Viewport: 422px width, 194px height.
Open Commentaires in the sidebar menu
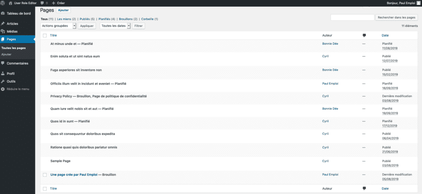(x=17, y=63)
